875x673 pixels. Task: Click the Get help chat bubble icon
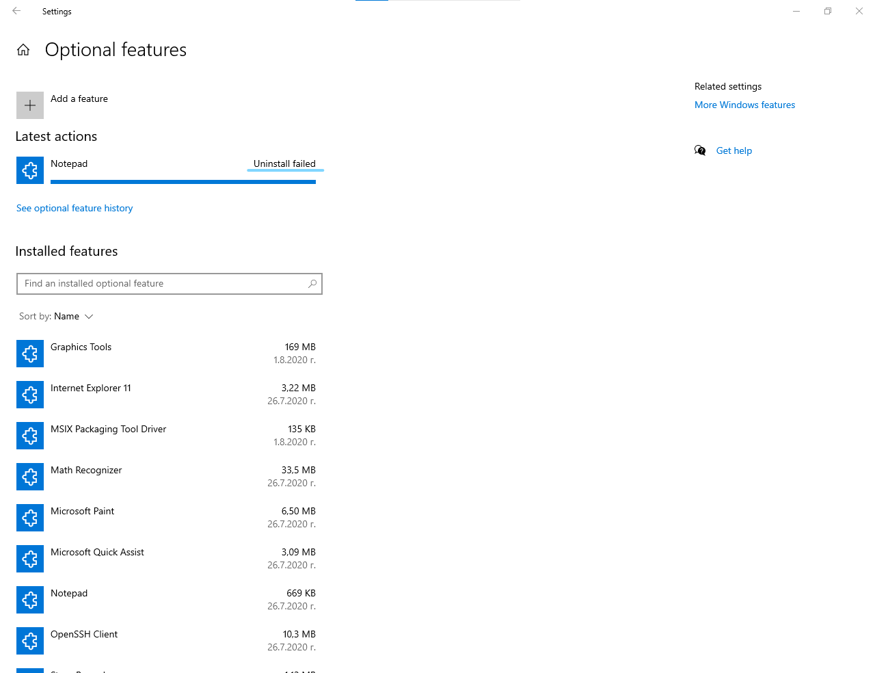pos(700,150)
